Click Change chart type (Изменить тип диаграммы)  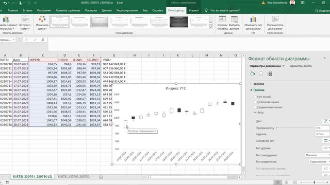253,23
